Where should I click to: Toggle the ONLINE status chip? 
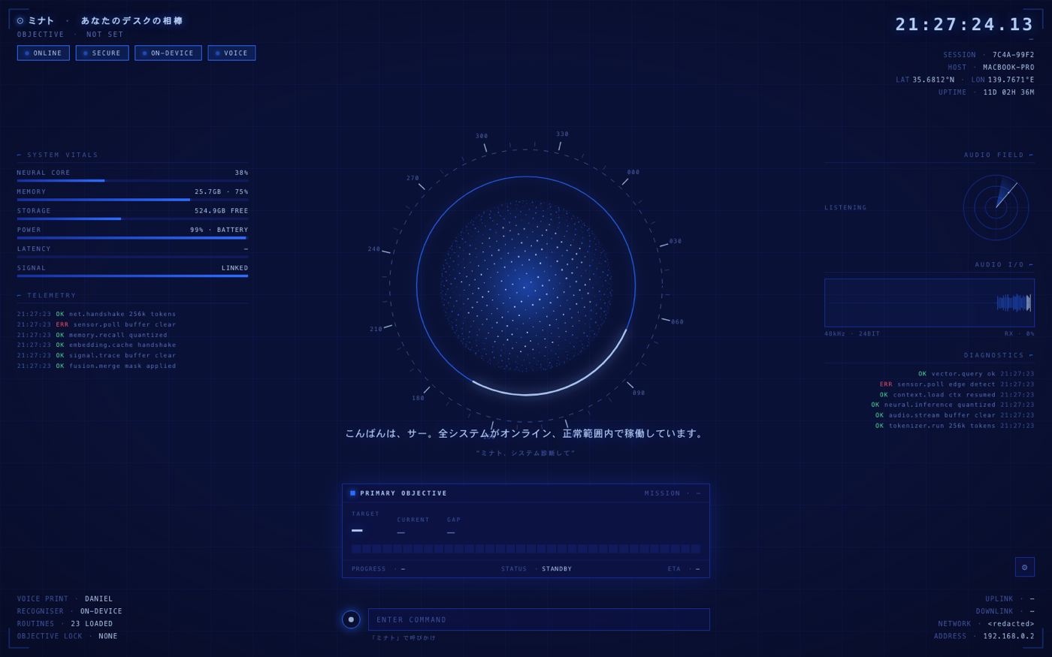point(44,53)
